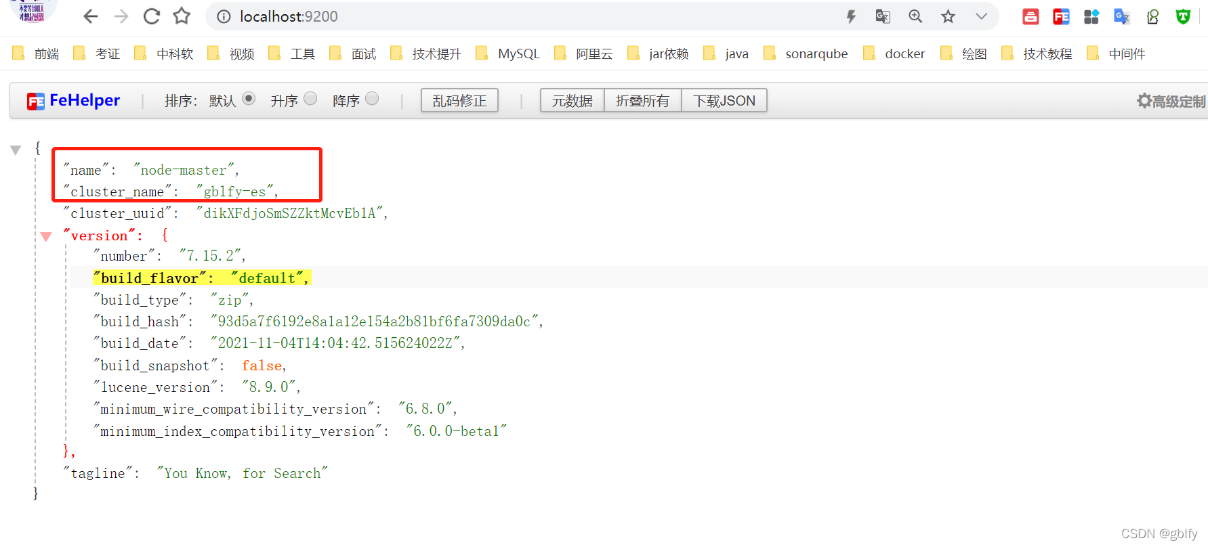This screenshot has width=1208, height=547.
Task: Open the translate icon in address bar
Action: click(x=883, y=16)
